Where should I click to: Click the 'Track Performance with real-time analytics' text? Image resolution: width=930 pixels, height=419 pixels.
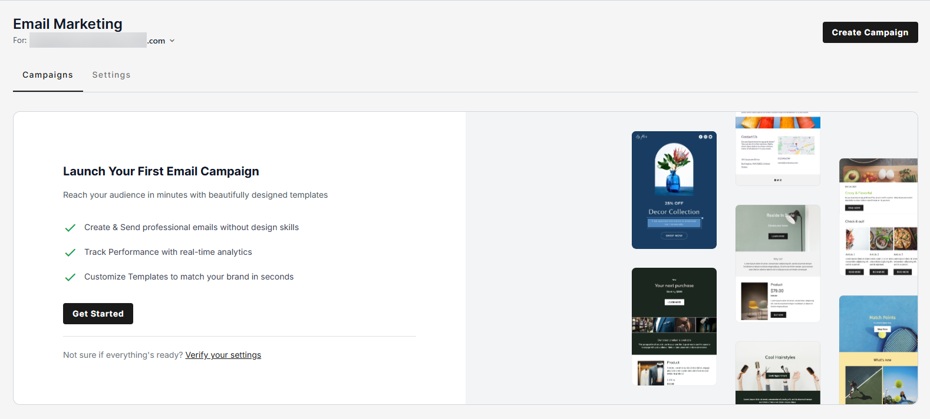(x=168, y=252)
